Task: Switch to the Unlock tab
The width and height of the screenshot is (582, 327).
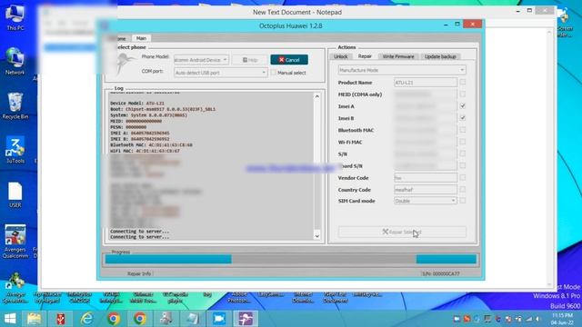Action: pos(340,56)
